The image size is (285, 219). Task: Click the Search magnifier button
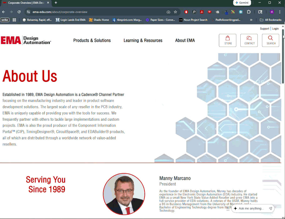pos(271,41)
